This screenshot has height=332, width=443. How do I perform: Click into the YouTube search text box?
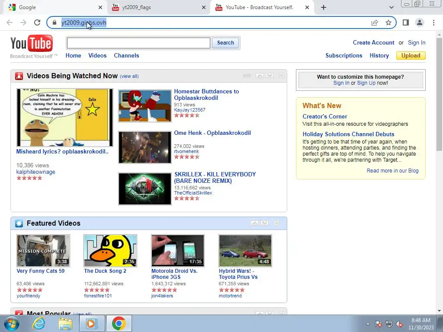point(138,43)
